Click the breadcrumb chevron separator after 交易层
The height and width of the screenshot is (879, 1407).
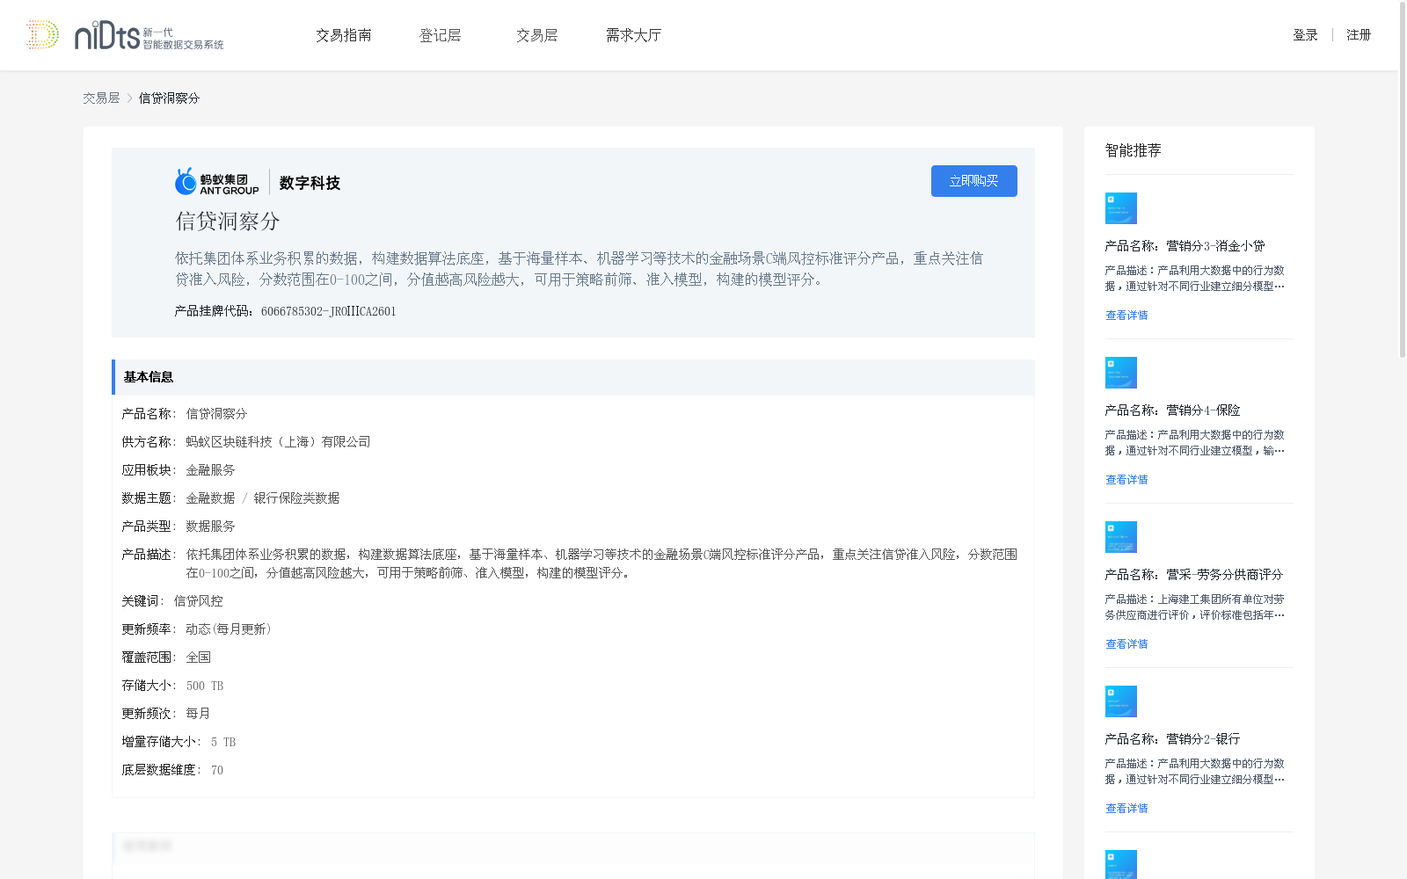[x=129, y=98]
